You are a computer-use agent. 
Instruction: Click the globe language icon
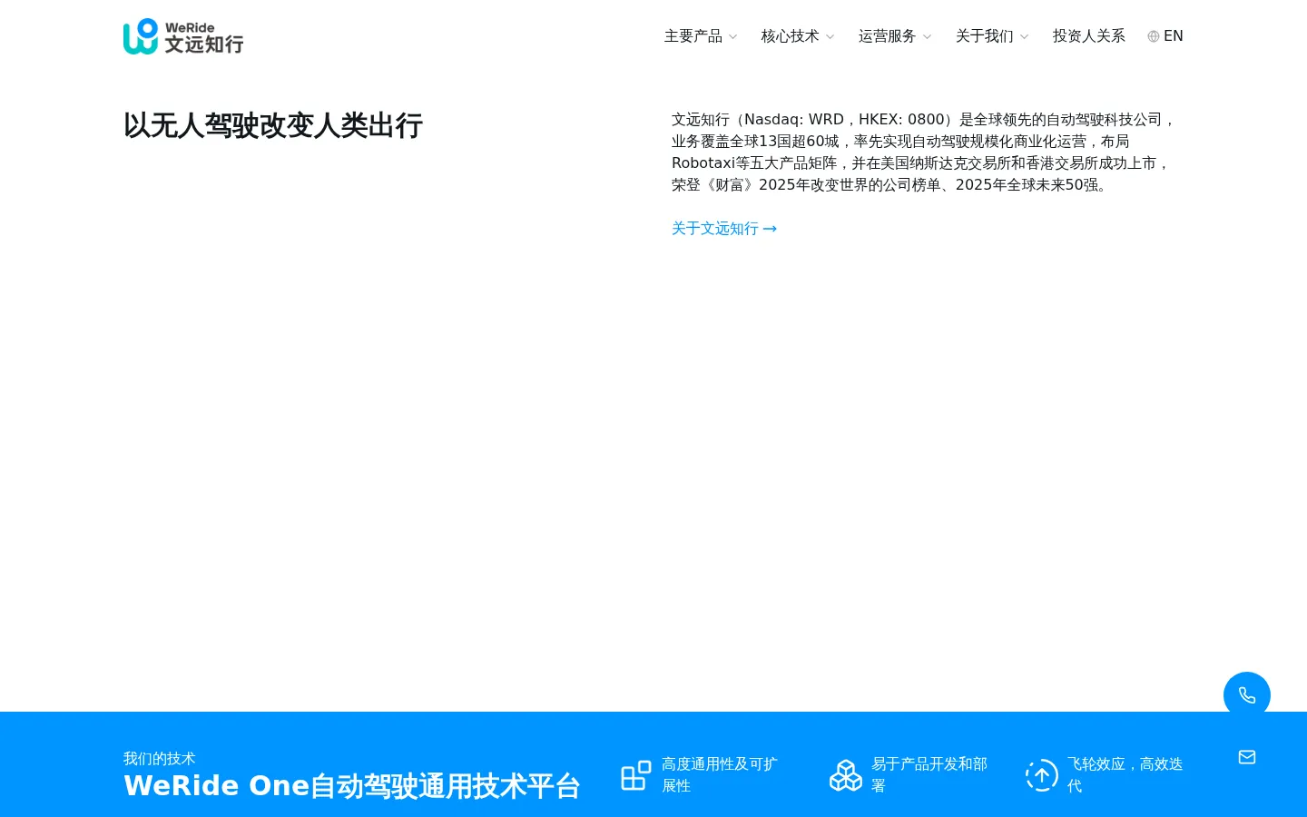pyautogui.click(x=1154, y=36)
